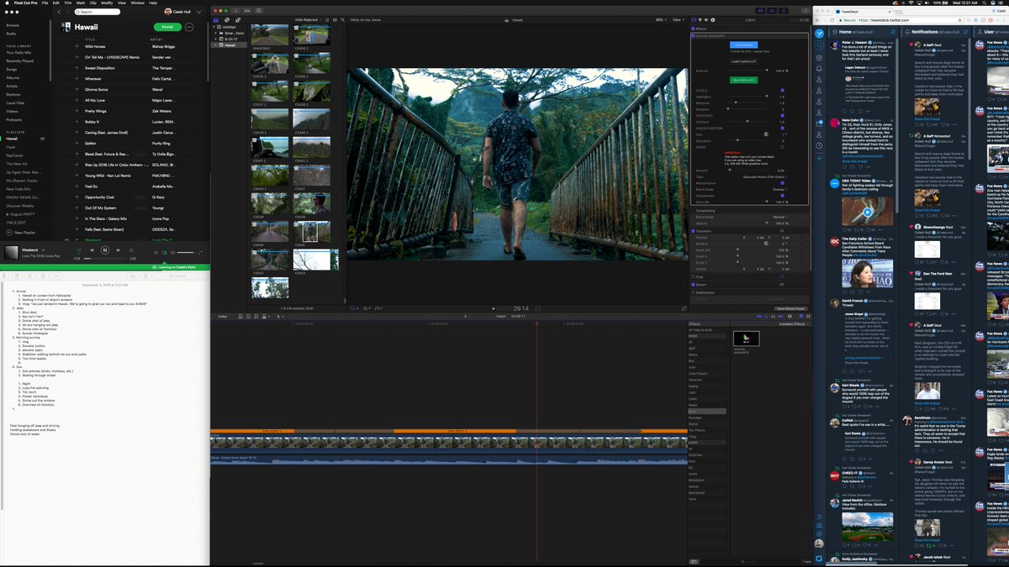Image resolution: width=1009 pixels, height=567 pixels.
Task: Bookmark page with Chrome star icon
Action: pos(959,20)
